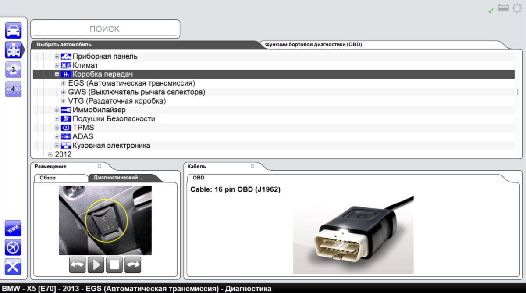The image size is (526, 293).
Task: Collapse the Размещение panel using its minimize box
Action: pos(100,166)
